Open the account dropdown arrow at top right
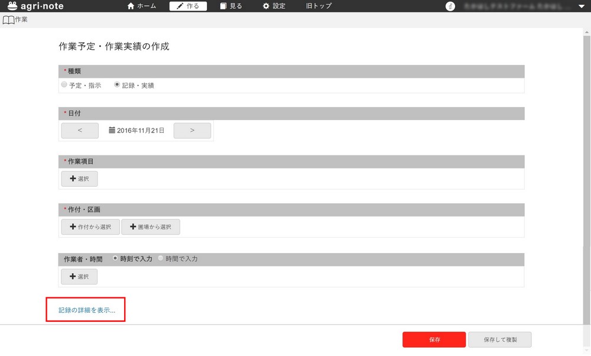Image resolution: width=591 pixels, height=356 pixels. pyautogui.click(x=580, y=7)
